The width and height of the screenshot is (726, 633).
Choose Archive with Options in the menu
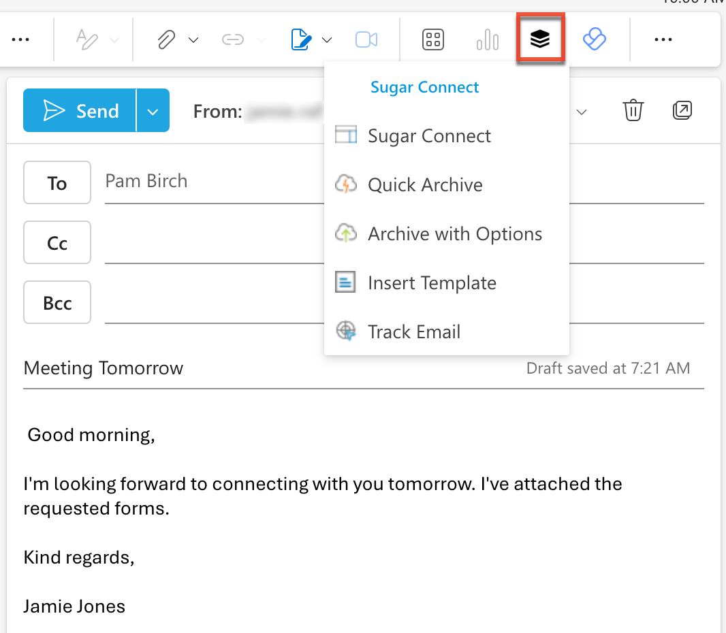coord(455,233)
